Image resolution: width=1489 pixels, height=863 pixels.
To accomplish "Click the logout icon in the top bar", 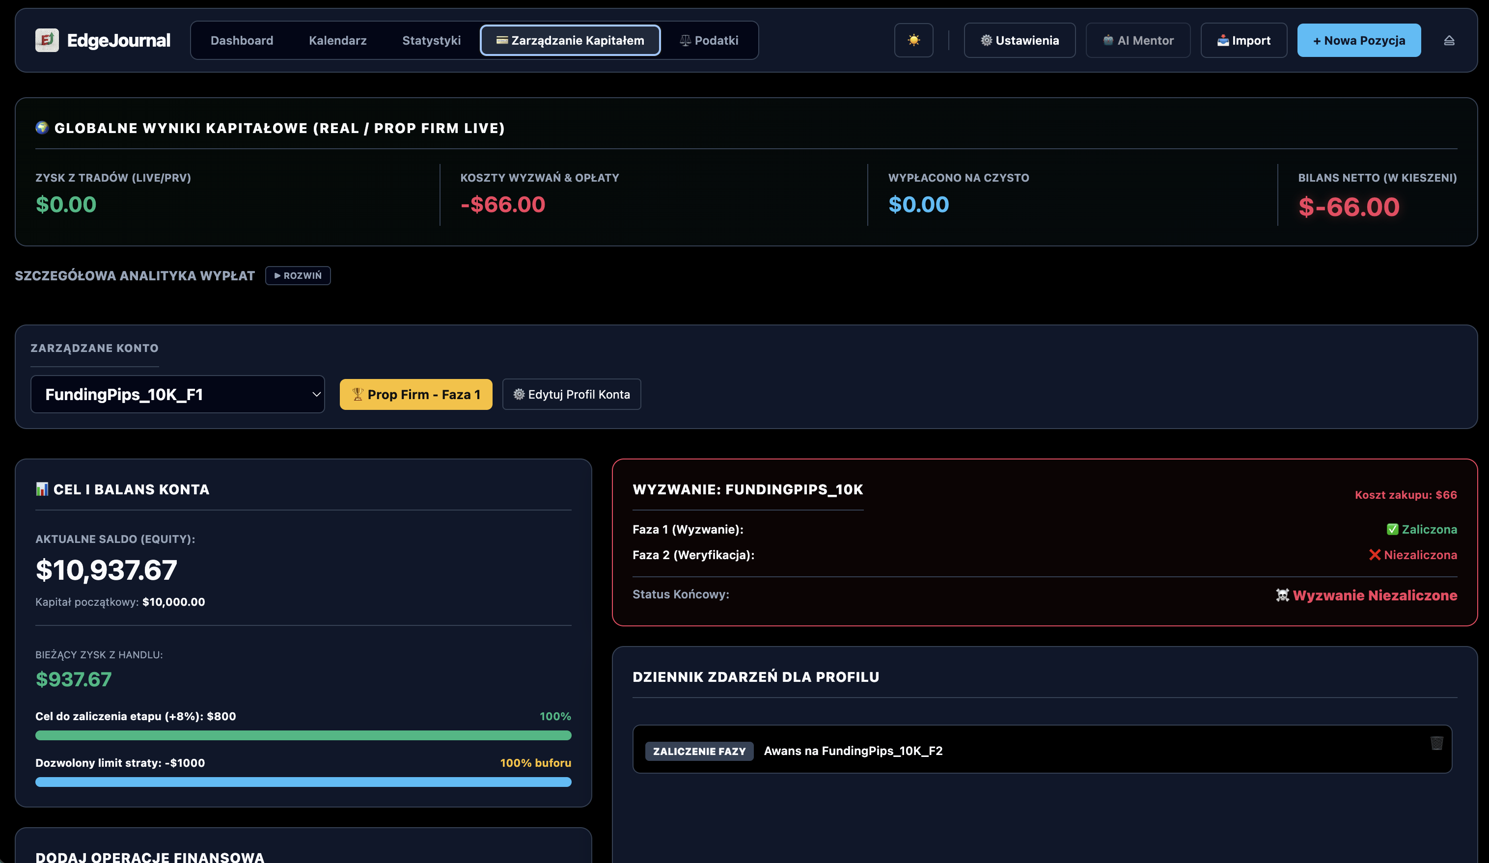I will click(x=1449, y=40).
